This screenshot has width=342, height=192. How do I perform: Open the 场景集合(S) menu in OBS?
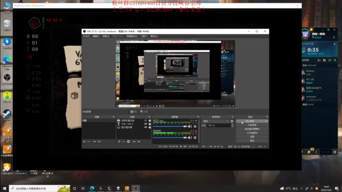132,36
